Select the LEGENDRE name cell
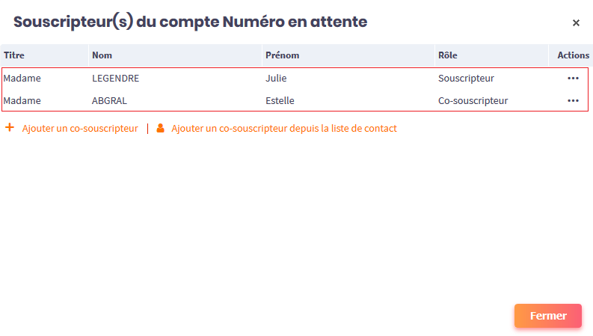Viewport: 593px width, 336px height. pyautogui.click(x=116, y=78)
